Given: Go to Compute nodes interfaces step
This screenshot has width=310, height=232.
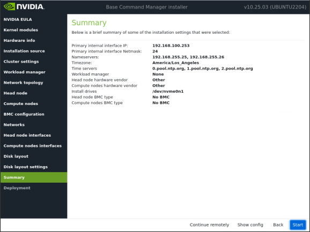Looking at the screenshot, I should click(x=33, y=146).
